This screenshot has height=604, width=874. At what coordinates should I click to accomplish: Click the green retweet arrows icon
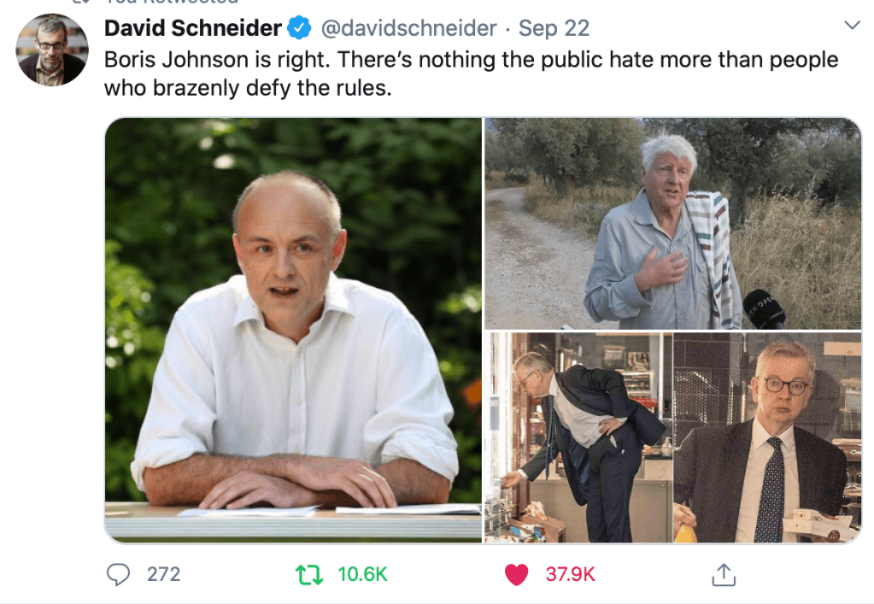tap(308, 574)
